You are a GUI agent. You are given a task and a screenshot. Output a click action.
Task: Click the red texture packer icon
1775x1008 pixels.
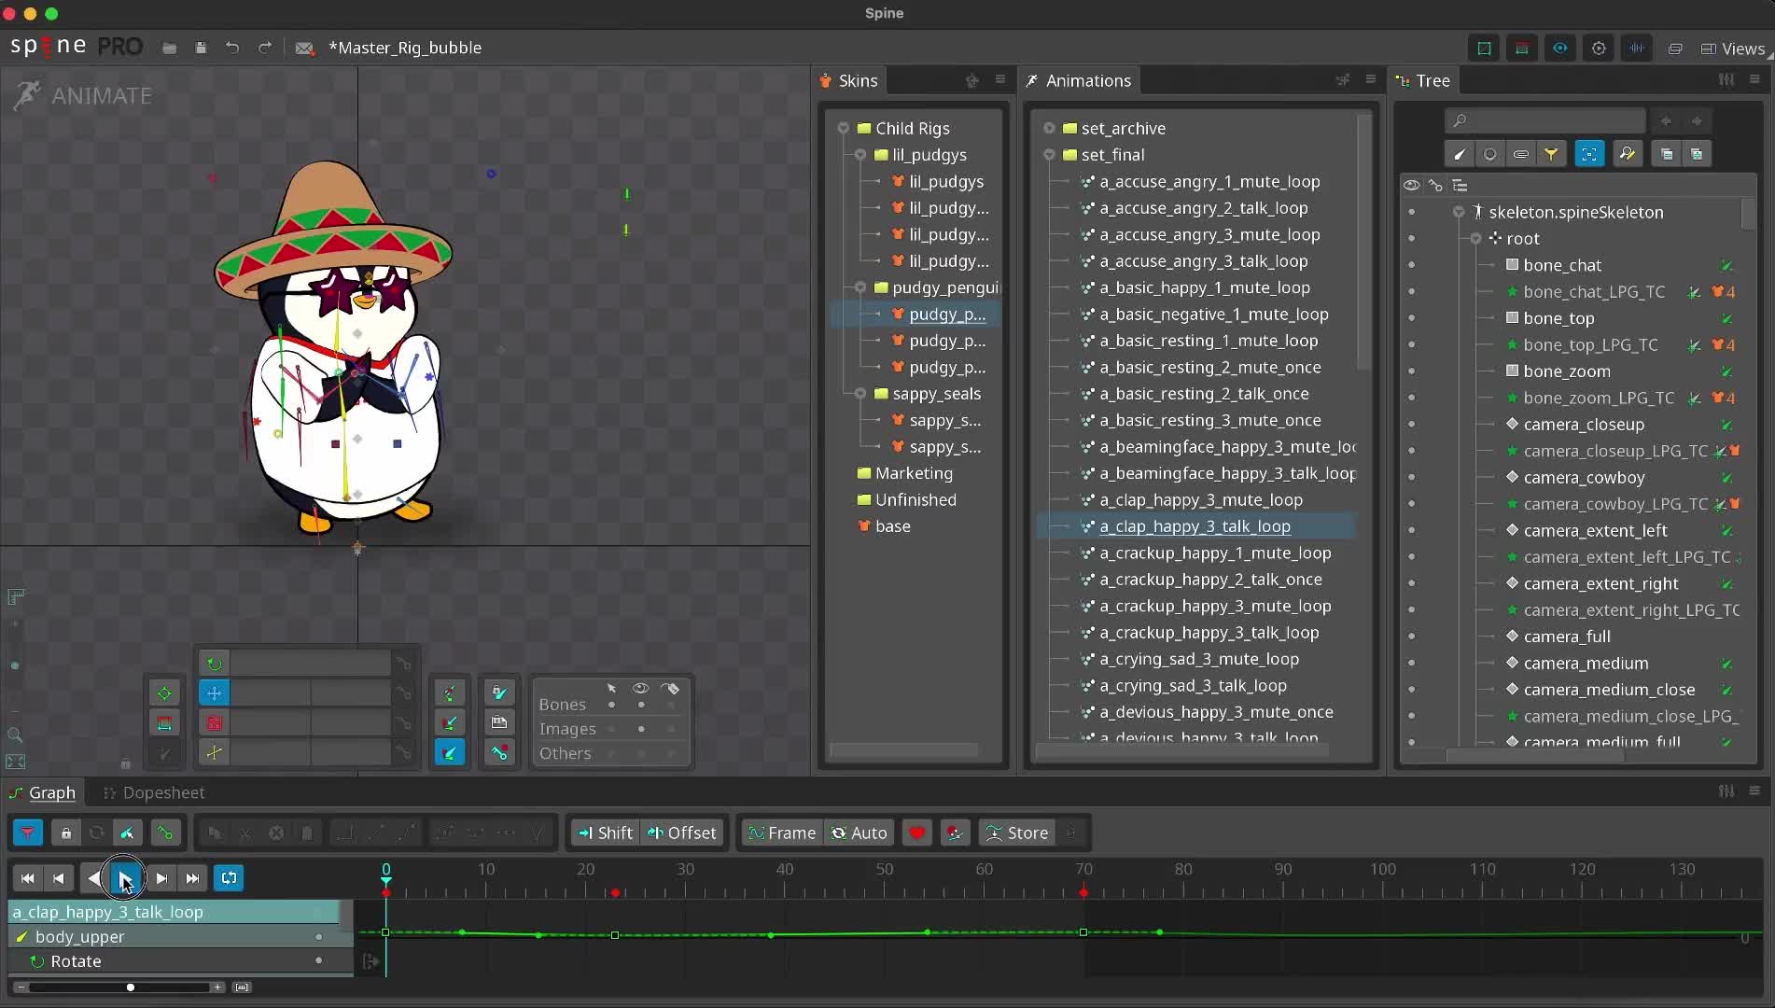[x=1522, y=49]
